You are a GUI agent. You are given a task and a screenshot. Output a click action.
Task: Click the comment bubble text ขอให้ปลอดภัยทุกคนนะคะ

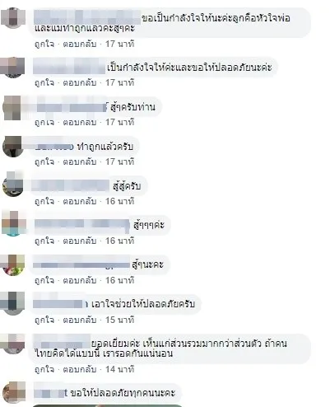[x=123, y=393]
